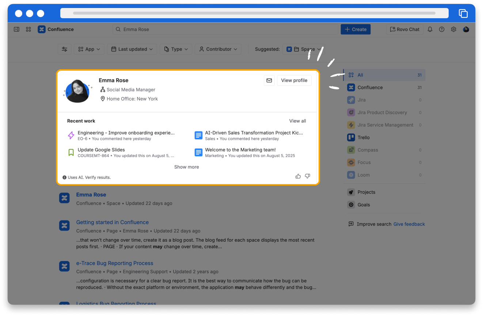Open notifications bell icon
Screen dimensions: 483x316
click(430, 30)
